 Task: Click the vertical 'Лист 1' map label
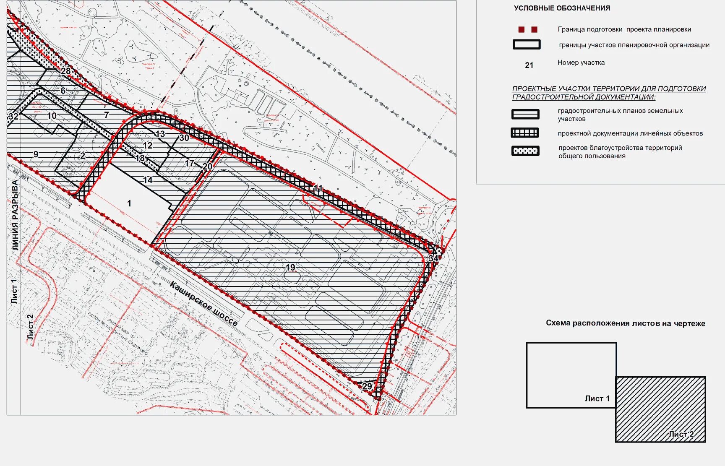pos(14,291)
